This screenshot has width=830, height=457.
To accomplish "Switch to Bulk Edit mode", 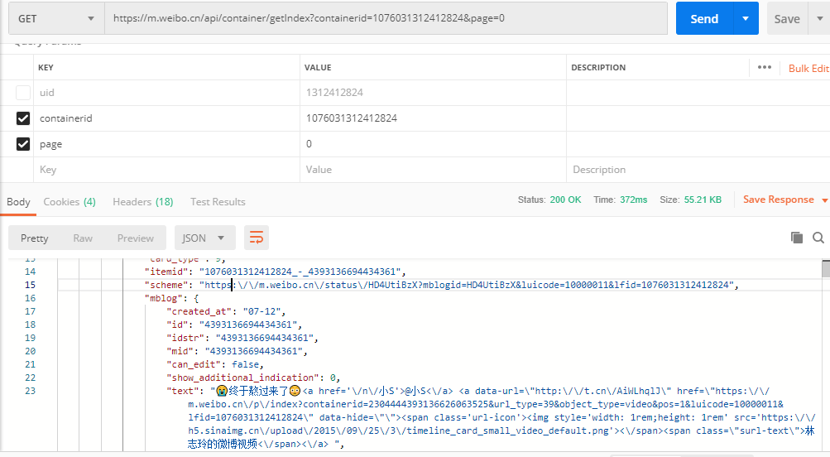I will [808, 69].
